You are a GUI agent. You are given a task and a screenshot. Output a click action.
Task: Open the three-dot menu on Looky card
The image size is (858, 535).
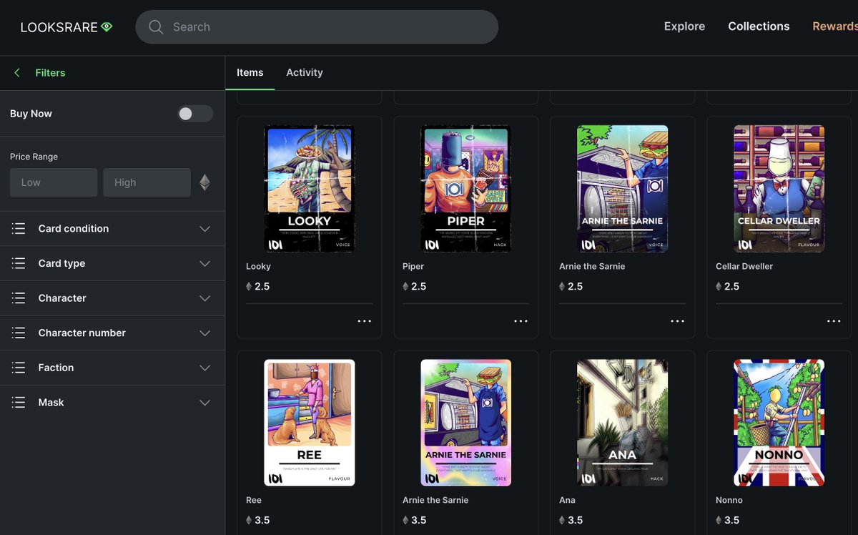pyautogui.click(x=365, y=321)
